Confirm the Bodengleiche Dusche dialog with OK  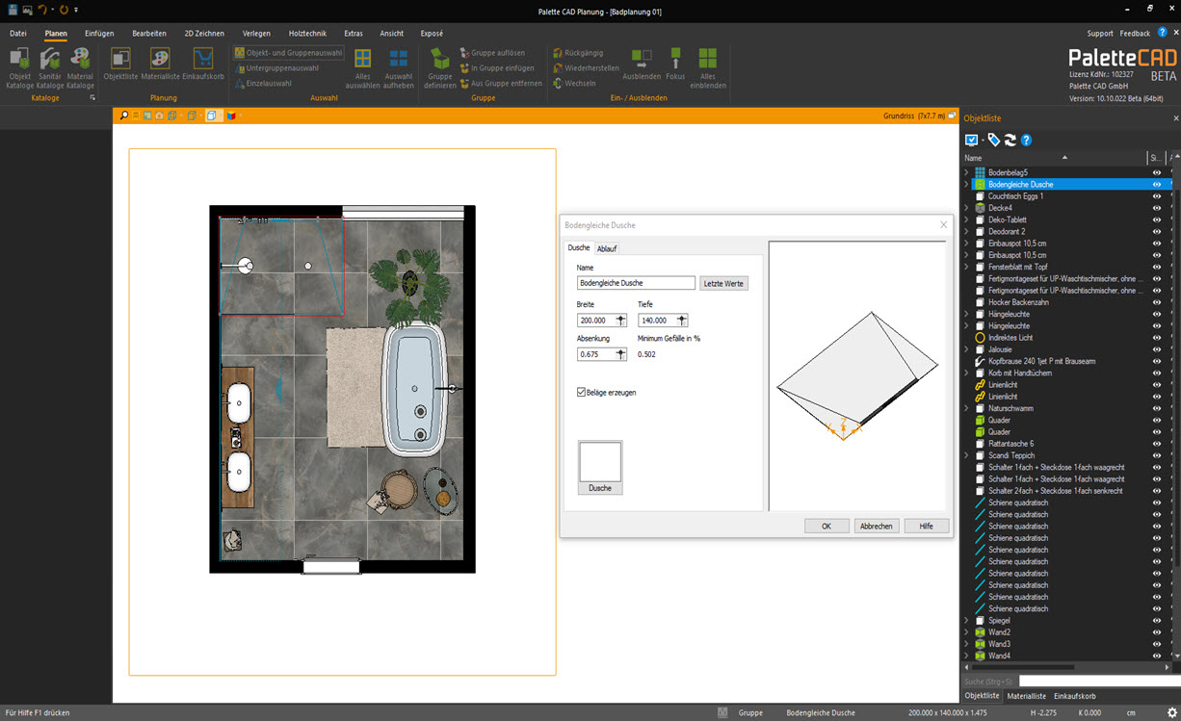point(827,526)
